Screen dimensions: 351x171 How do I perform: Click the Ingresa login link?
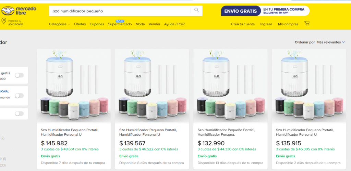click(x=266, y=24)
